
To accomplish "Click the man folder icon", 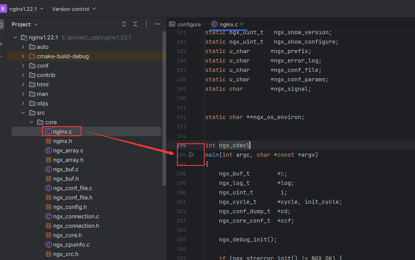I will tap(32, 94).
